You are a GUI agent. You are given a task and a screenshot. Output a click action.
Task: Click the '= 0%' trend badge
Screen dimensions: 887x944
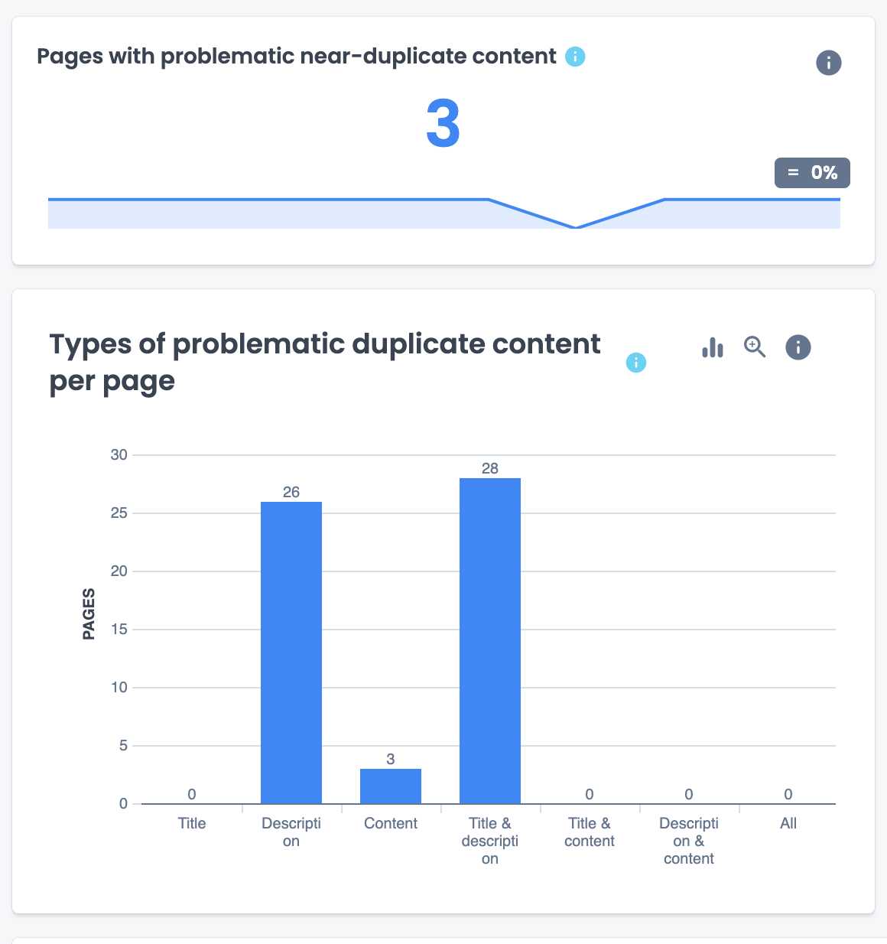(x=812, y=173)
